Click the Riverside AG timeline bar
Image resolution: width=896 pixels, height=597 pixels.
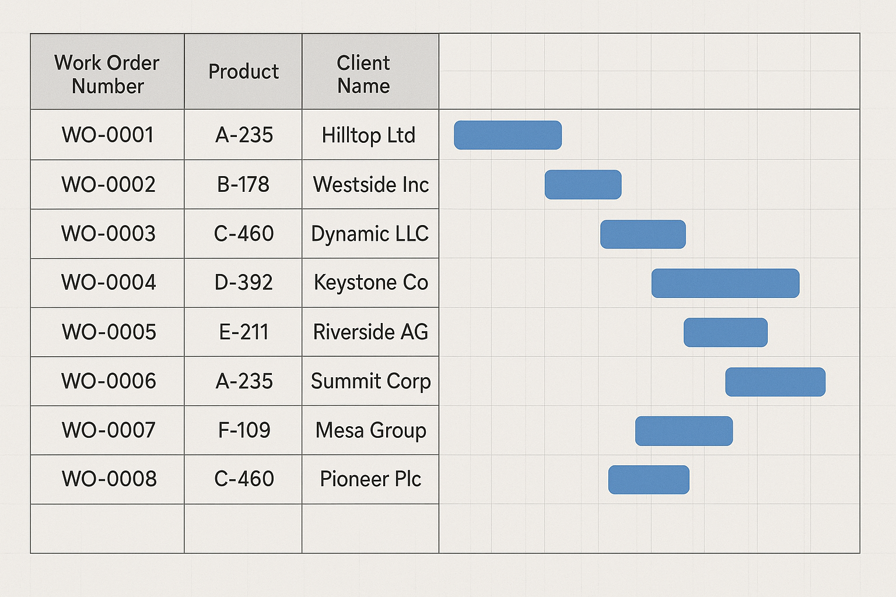[x=725, y=332]
